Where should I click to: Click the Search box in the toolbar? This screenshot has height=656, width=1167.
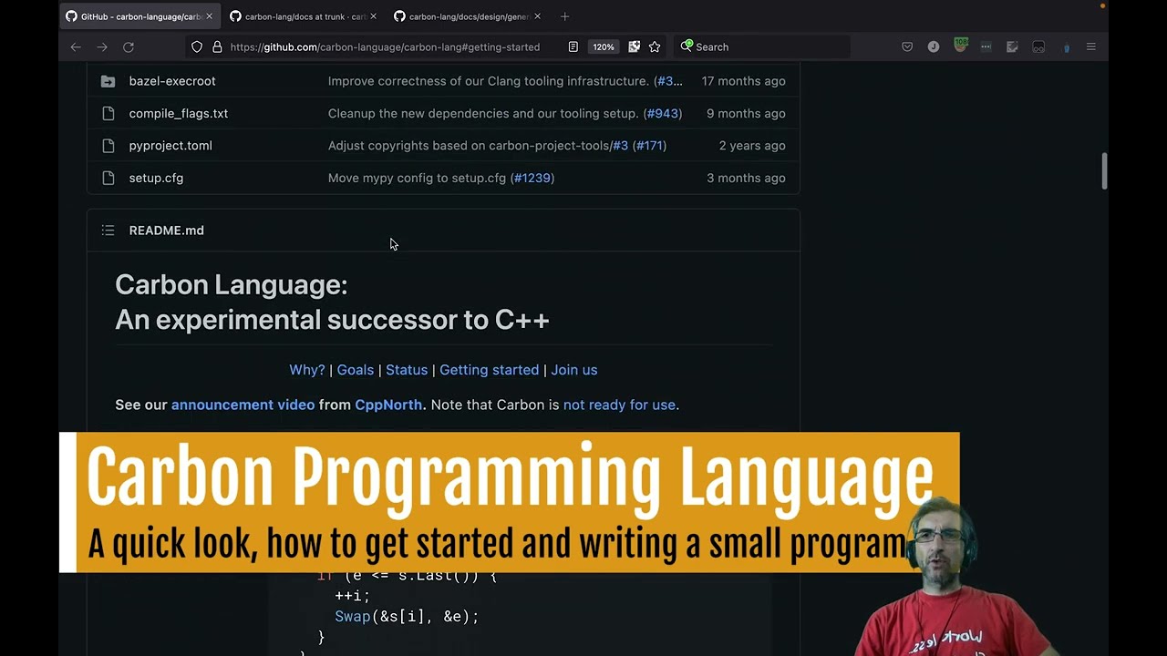(x=762, y=46)
